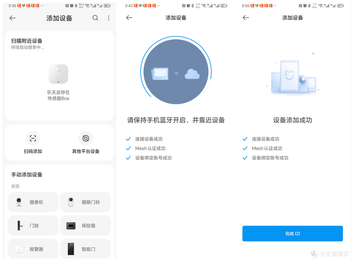
Task: Tap the 扫描附近设备 section title
Action: pyautogui.click(x=27, y=41)
